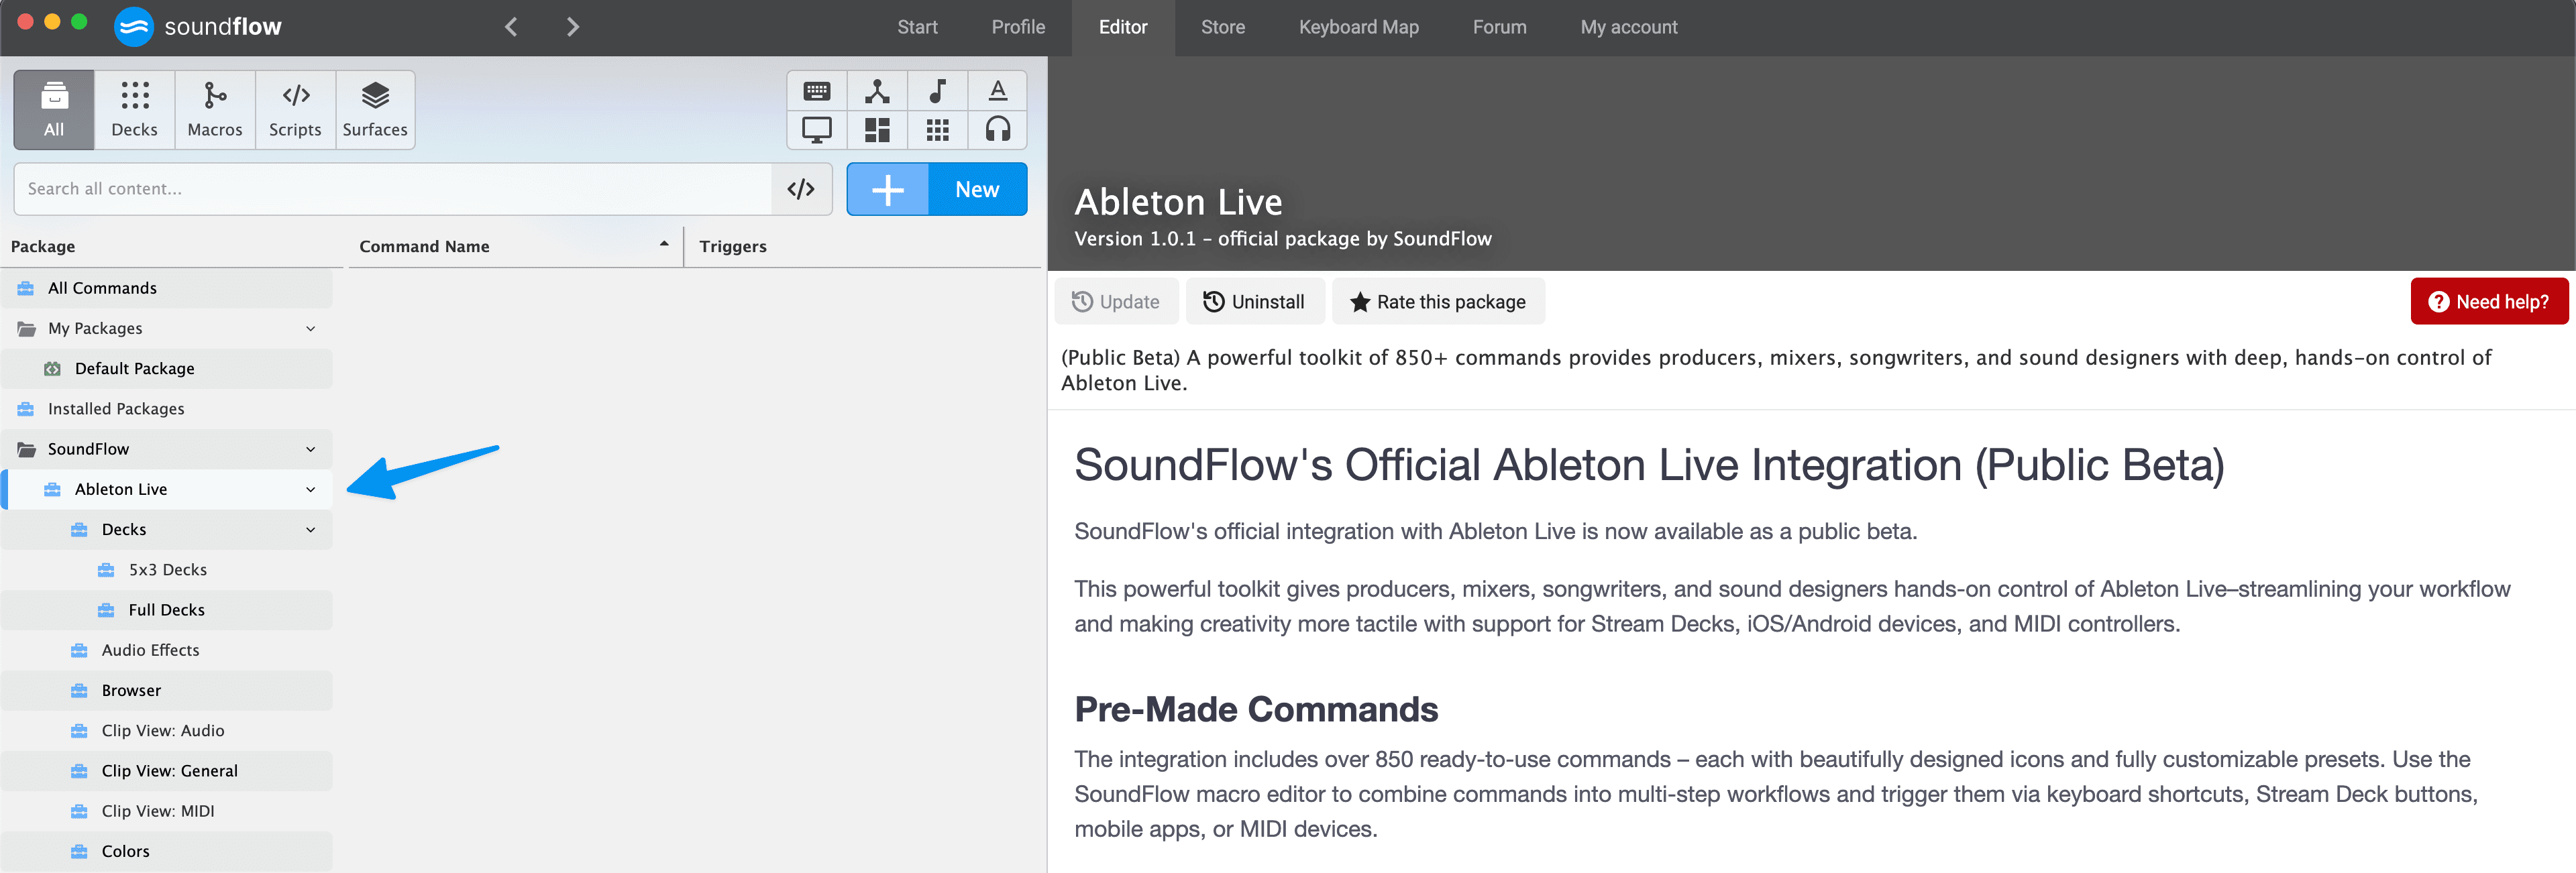Open Clip View: Audio folder
2576x873 pixels.
tap(166, 731)
